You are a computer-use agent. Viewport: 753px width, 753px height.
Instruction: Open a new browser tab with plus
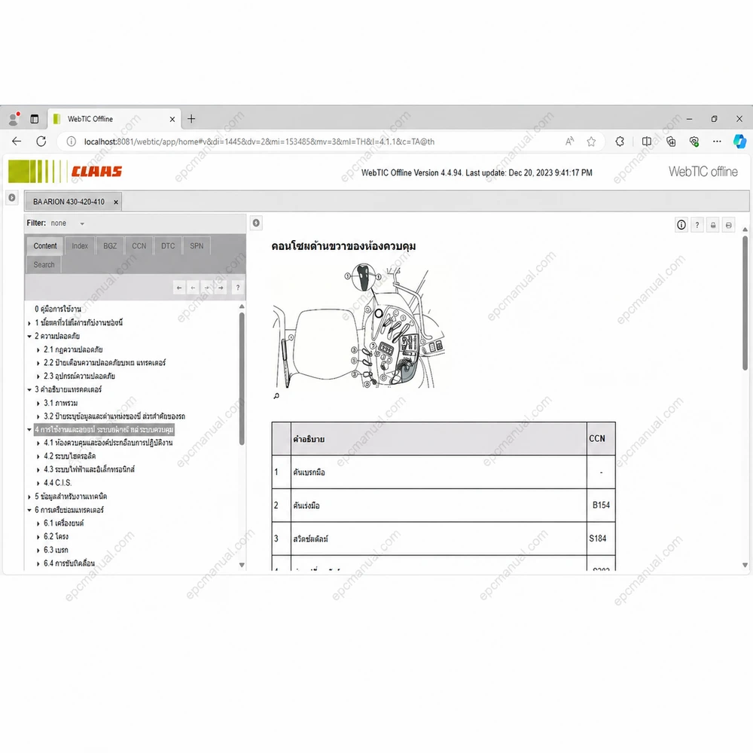[191, 119]
